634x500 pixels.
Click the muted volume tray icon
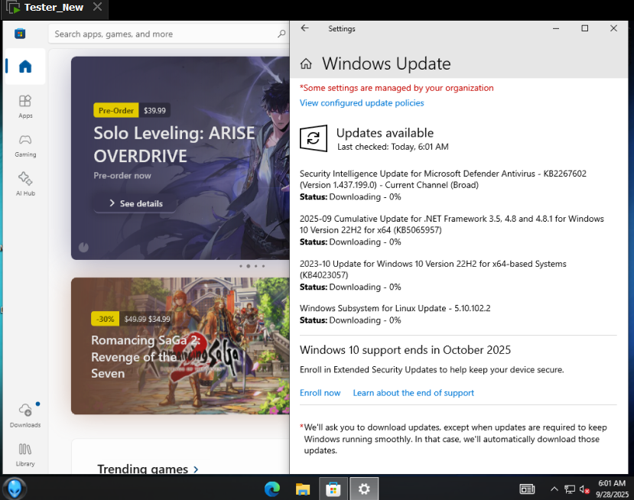point(584,489)
